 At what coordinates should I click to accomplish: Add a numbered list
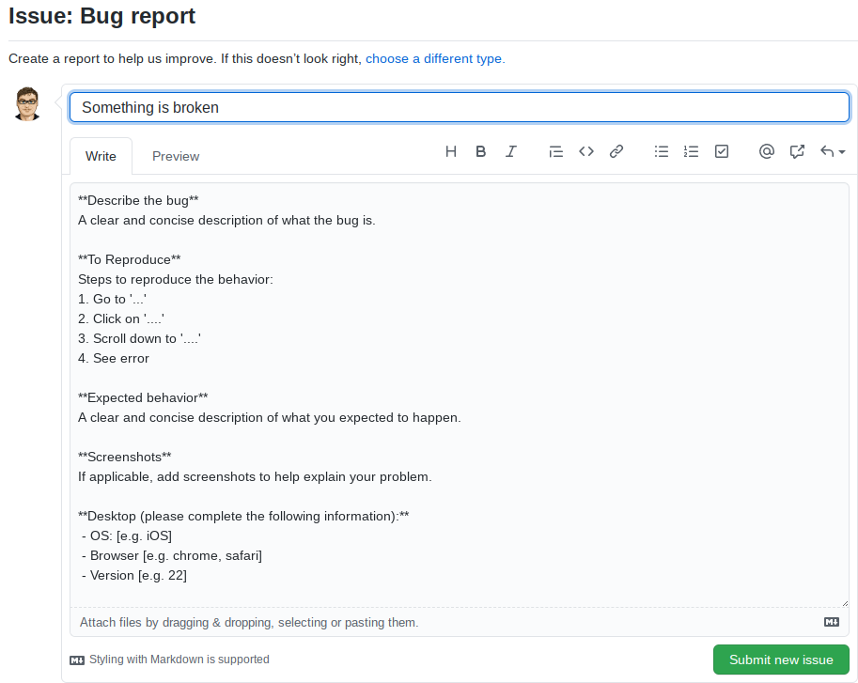(692, 151)
